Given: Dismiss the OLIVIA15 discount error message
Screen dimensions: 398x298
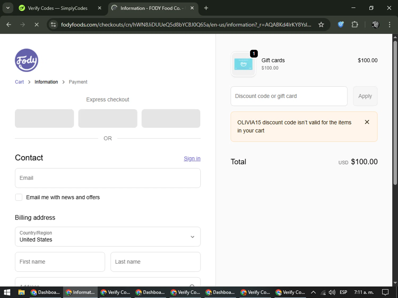Looking at the screenshot, I should 367,122.
